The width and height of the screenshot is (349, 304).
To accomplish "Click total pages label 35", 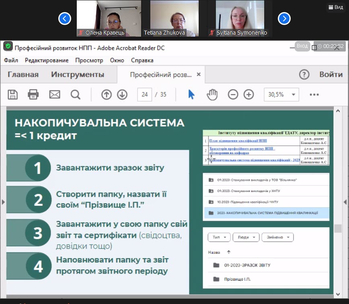I will click(x=163, y=95).
